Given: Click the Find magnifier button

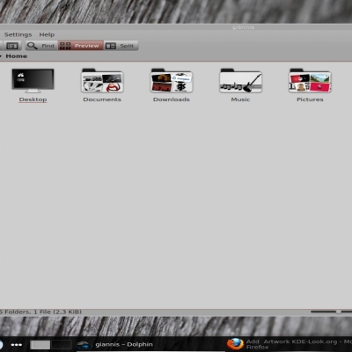Looking at the screenshot, I should pyautogui.click(x=40, y=46).
